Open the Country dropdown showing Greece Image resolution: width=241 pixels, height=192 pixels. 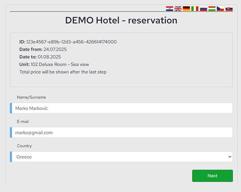click(121, 157)
